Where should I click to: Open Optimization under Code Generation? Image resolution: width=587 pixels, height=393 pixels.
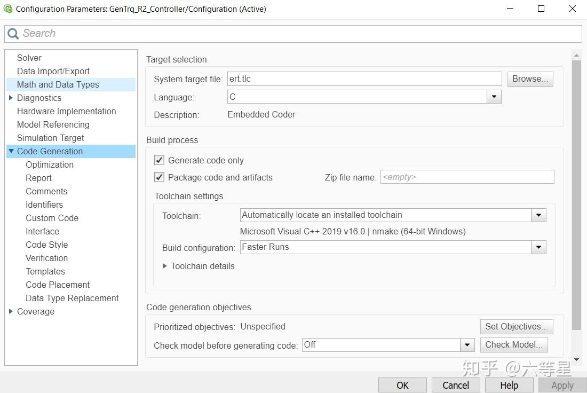tap(50, 164)
